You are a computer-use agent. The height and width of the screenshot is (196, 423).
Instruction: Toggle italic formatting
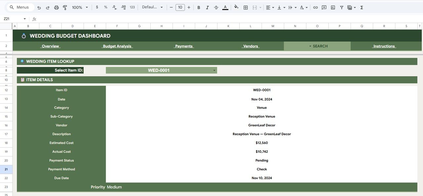pyautogui.click(x=207, y=7)
